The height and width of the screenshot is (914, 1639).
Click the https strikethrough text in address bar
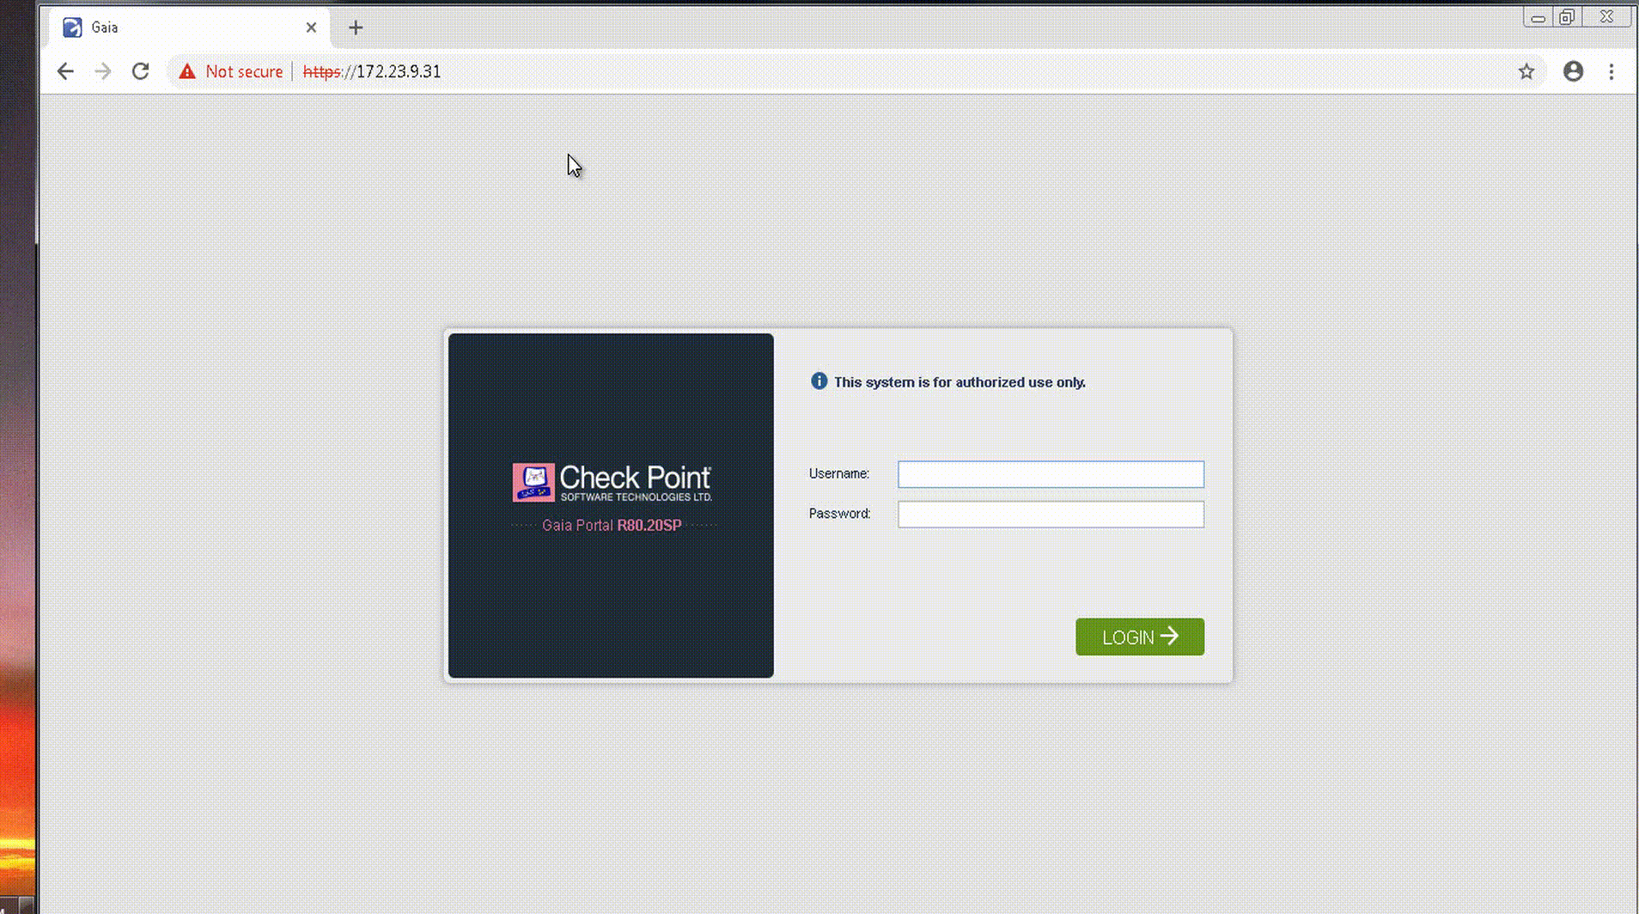pos(321,71)
